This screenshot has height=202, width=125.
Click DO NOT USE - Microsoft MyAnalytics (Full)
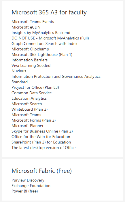(50, 38)
